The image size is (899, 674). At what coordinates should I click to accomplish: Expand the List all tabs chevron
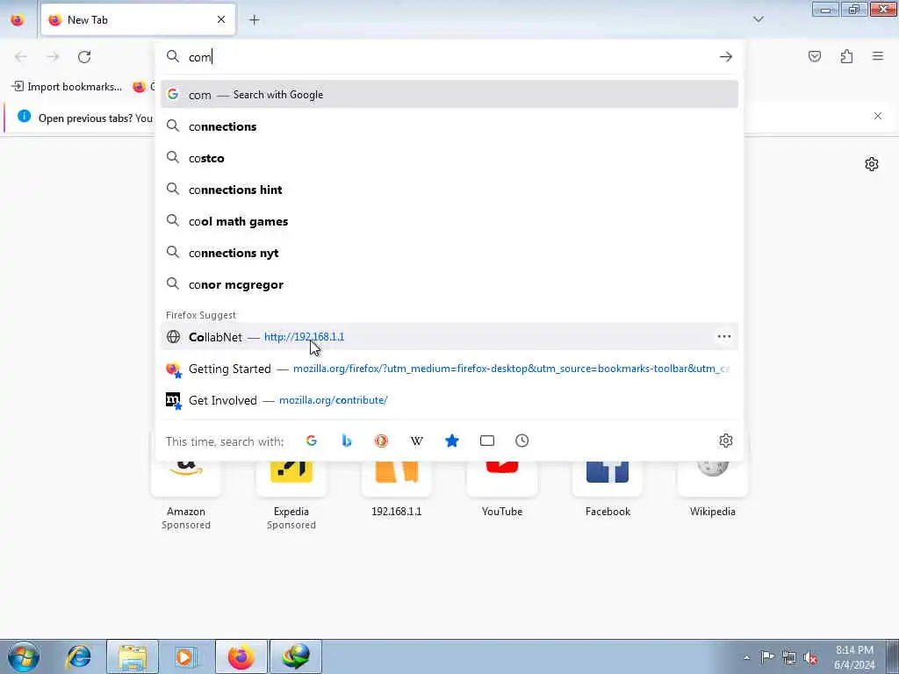(759, 19)
